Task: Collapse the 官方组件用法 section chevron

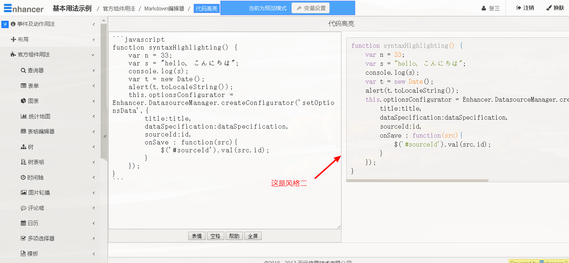Action: [x=93, y=55]
